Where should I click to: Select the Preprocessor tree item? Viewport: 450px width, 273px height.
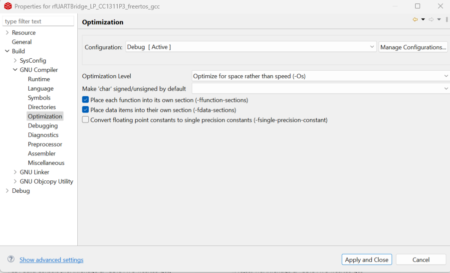pyautogui.click(x=46, y=144)
